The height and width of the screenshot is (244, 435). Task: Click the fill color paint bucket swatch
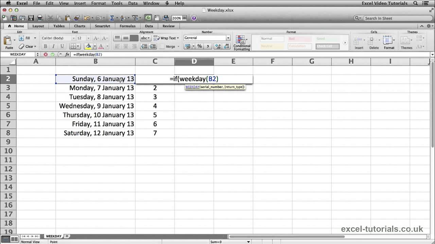click(x=88, y=46)
